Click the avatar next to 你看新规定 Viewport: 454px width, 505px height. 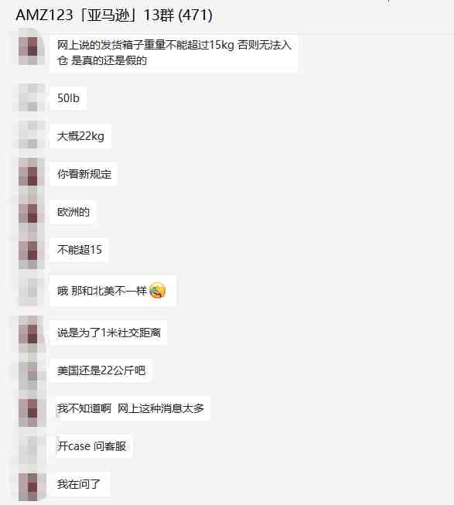[x=32, y=173]
